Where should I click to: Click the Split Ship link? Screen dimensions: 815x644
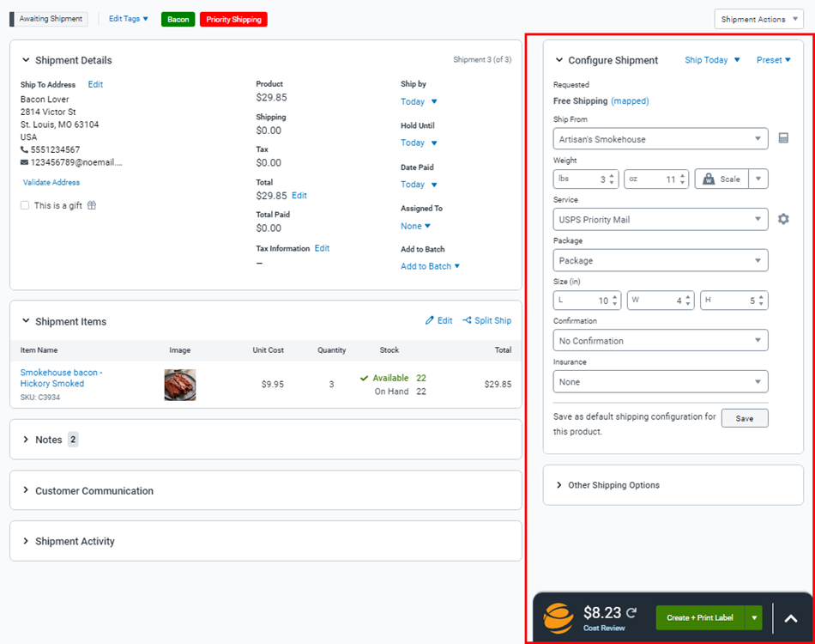pyautogui.click(x=486, y=320)
